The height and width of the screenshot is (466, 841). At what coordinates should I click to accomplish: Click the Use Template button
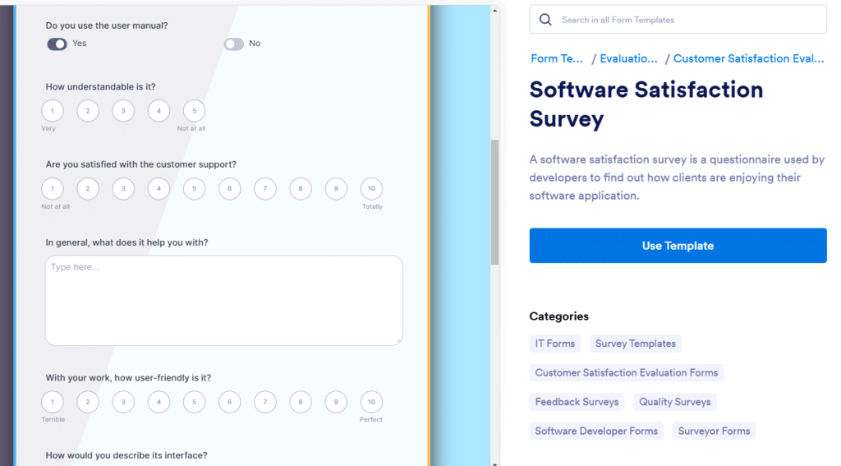click(x=678, y=246)
